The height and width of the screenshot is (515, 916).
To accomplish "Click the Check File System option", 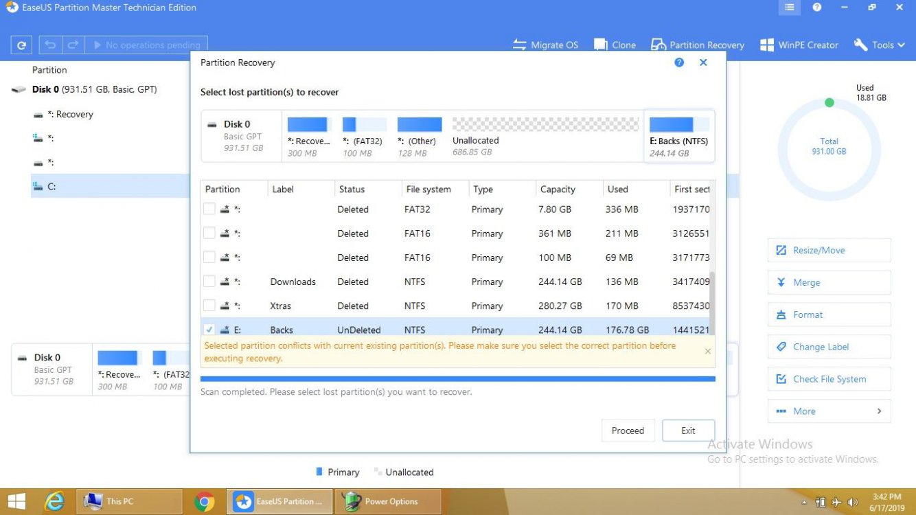I will tap(829, 379).
